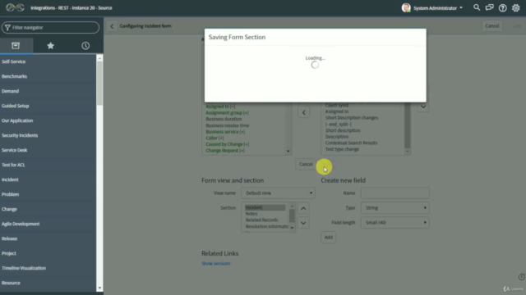Click Cancel below the slushbucket
Screen dimensions: 526x295
tap(306, 164)
